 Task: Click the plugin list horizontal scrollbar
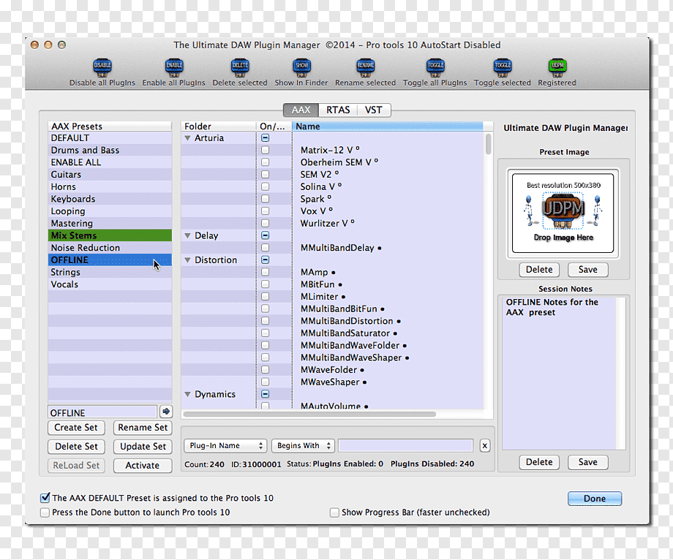click(x=309, y=415)
